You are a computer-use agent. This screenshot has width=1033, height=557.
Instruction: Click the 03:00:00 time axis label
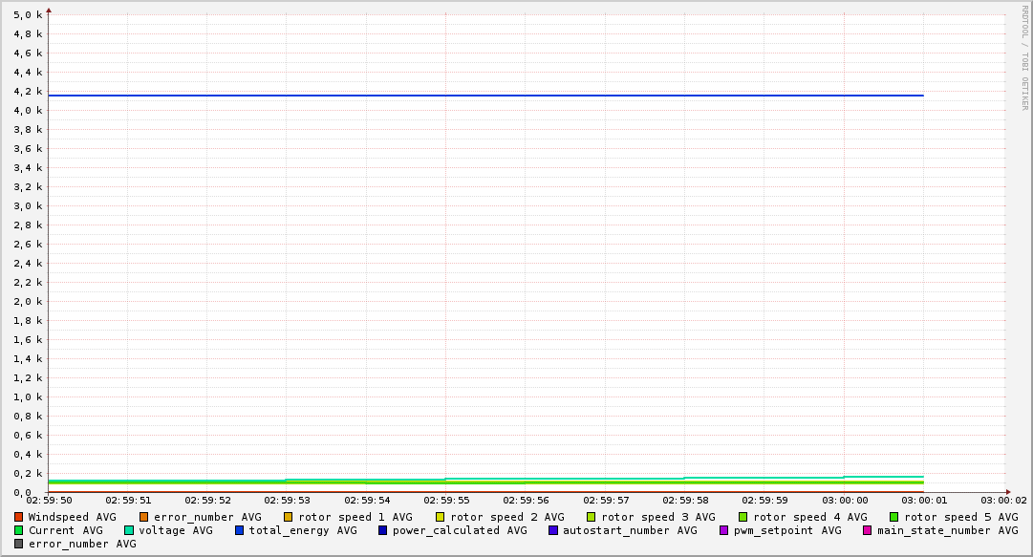click(844, 500)
